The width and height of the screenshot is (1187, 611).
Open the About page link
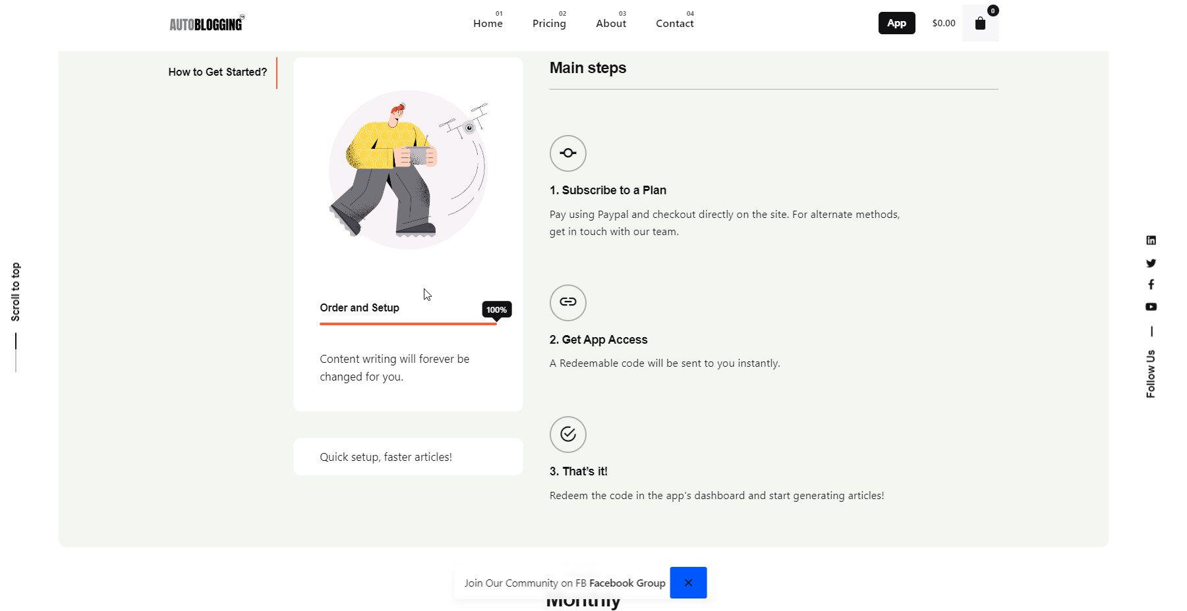pyautogui.click(x=611, y=23)
